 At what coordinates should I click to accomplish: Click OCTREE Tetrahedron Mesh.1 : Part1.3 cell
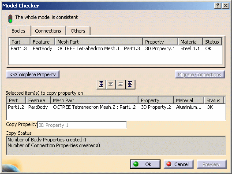(x=99, y=48)
